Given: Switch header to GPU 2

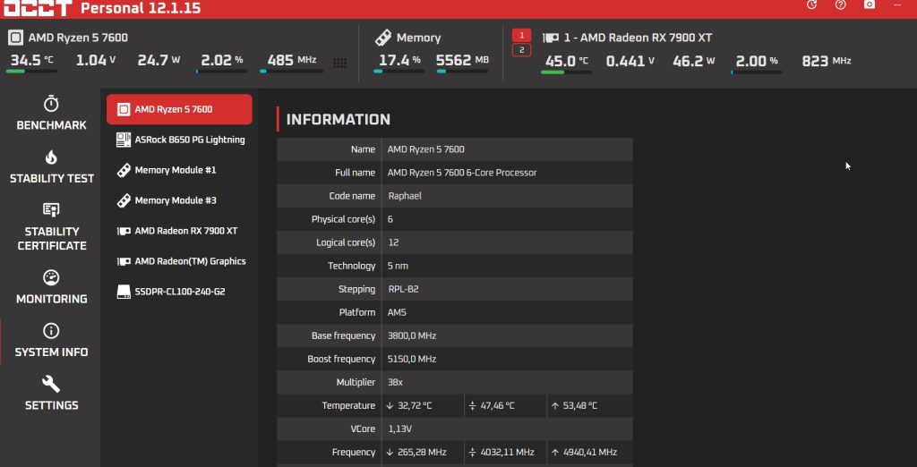Looking at the screenshot, I should [522, 50].
